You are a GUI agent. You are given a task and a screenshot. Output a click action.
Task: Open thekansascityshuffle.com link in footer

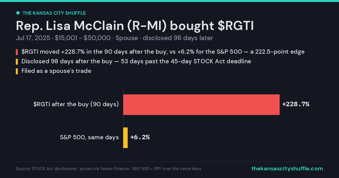[x=287, y=169]
